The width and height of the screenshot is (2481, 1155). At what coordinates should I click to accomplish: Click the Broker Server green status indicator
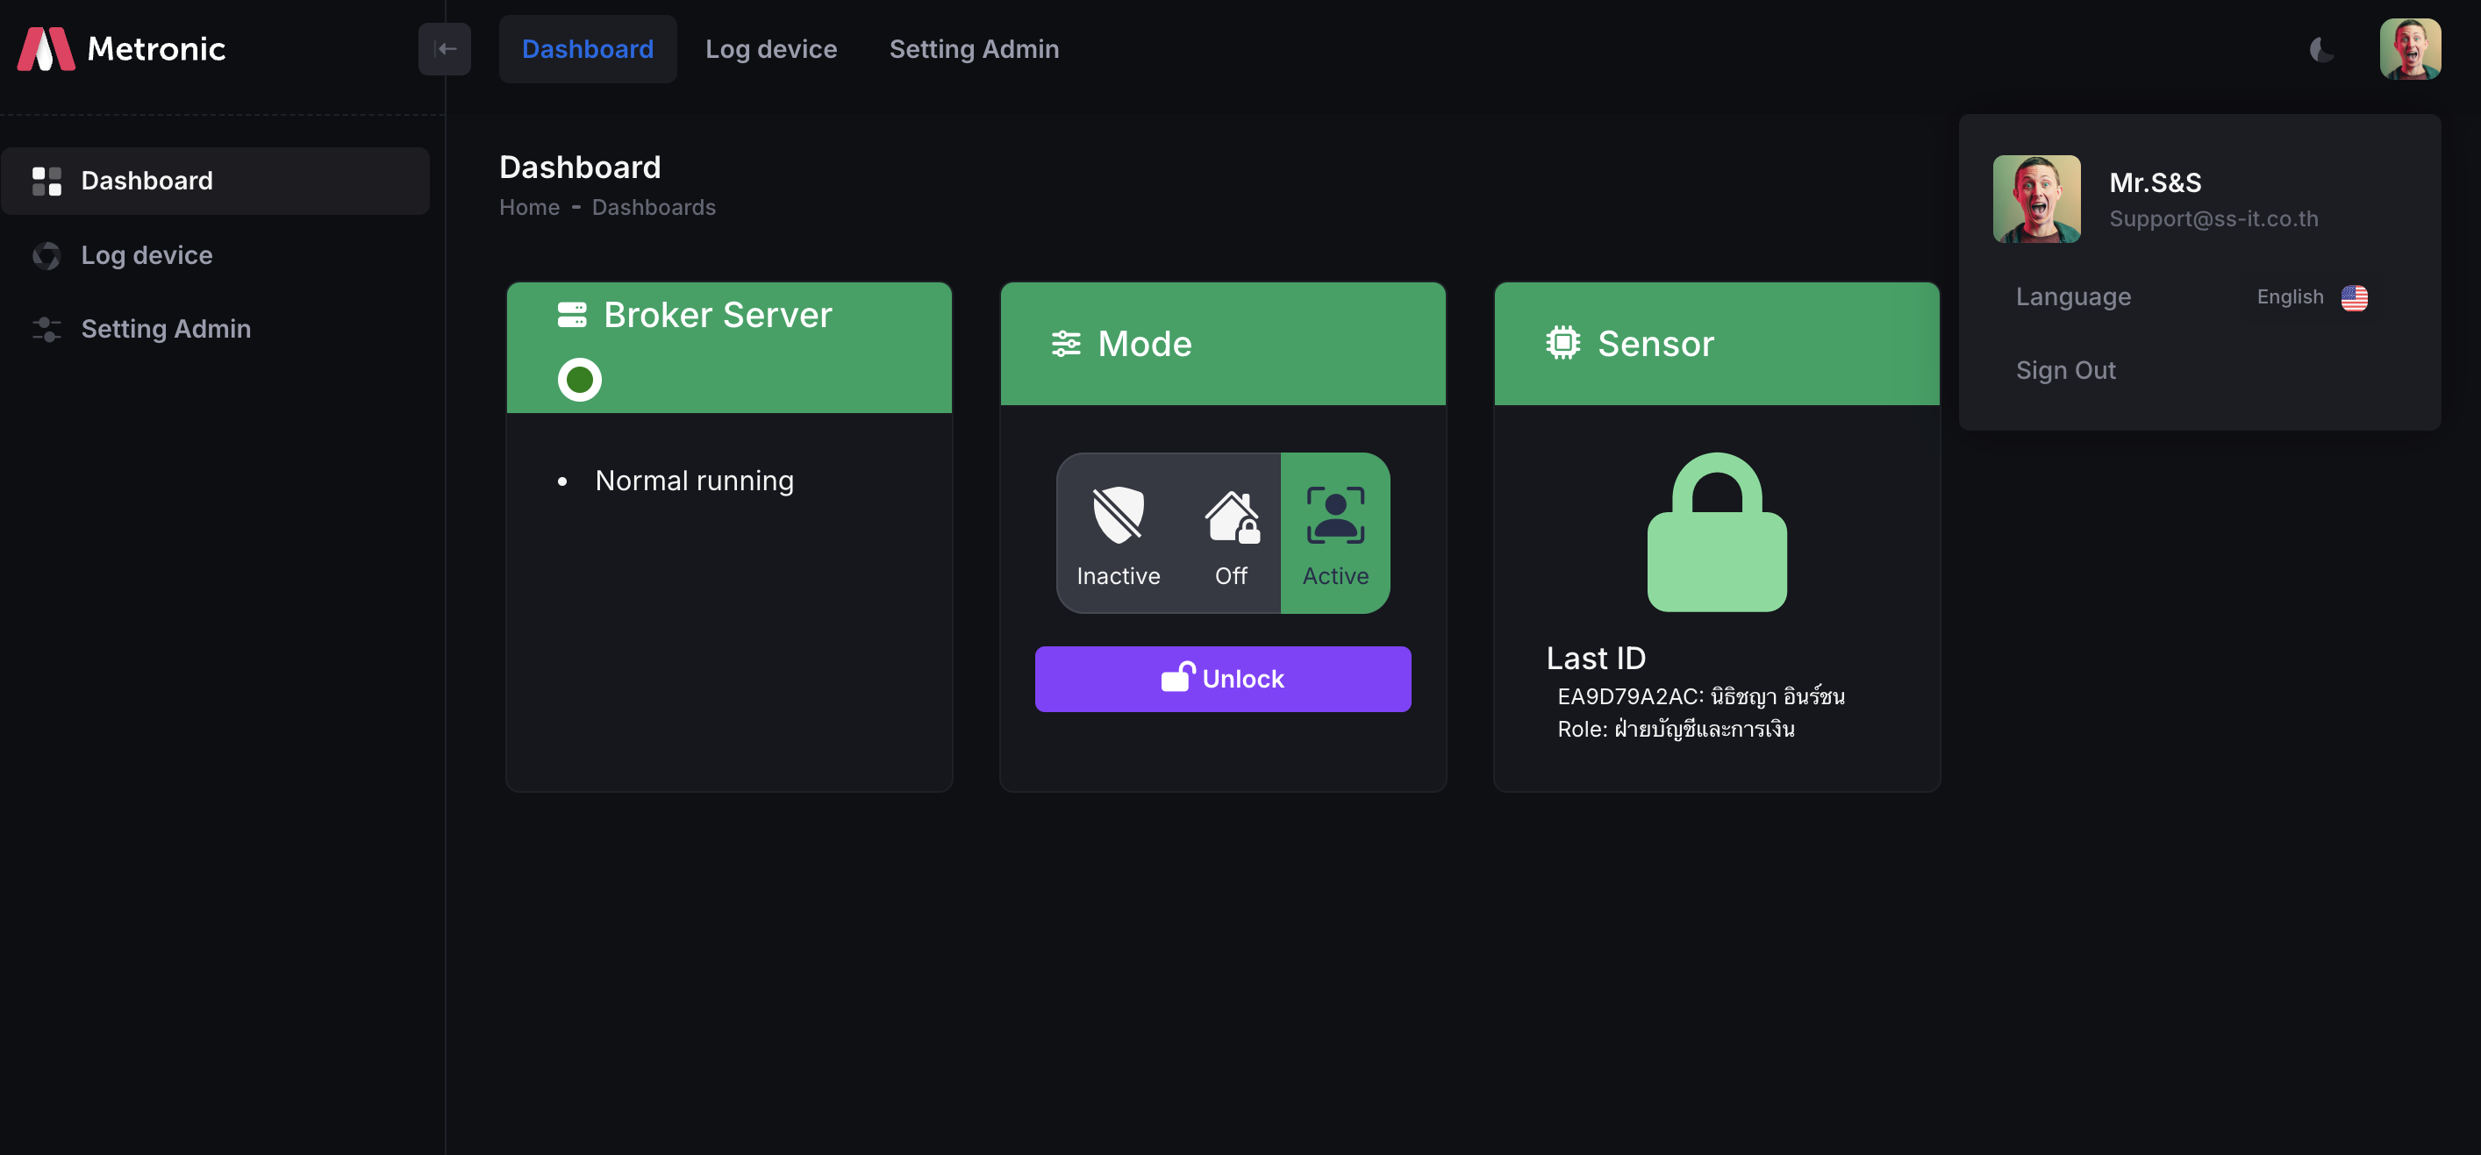click(579, 379)
